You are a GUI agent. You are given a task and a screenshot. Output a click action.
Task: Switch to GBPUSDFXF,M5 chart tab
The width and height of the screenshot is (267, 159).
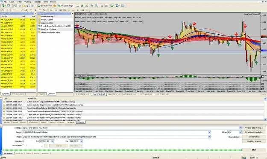[114, 94]
